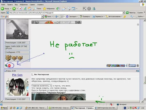
Task: Click the red no-entry status icon
Action: point(9,66)
